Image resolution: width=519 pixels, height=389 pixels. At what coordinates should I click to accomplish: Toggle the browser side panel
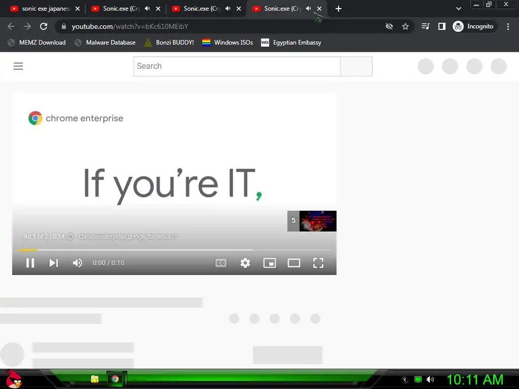[x=442, y=26]
